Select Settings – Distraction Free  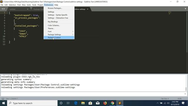point(59,18)
